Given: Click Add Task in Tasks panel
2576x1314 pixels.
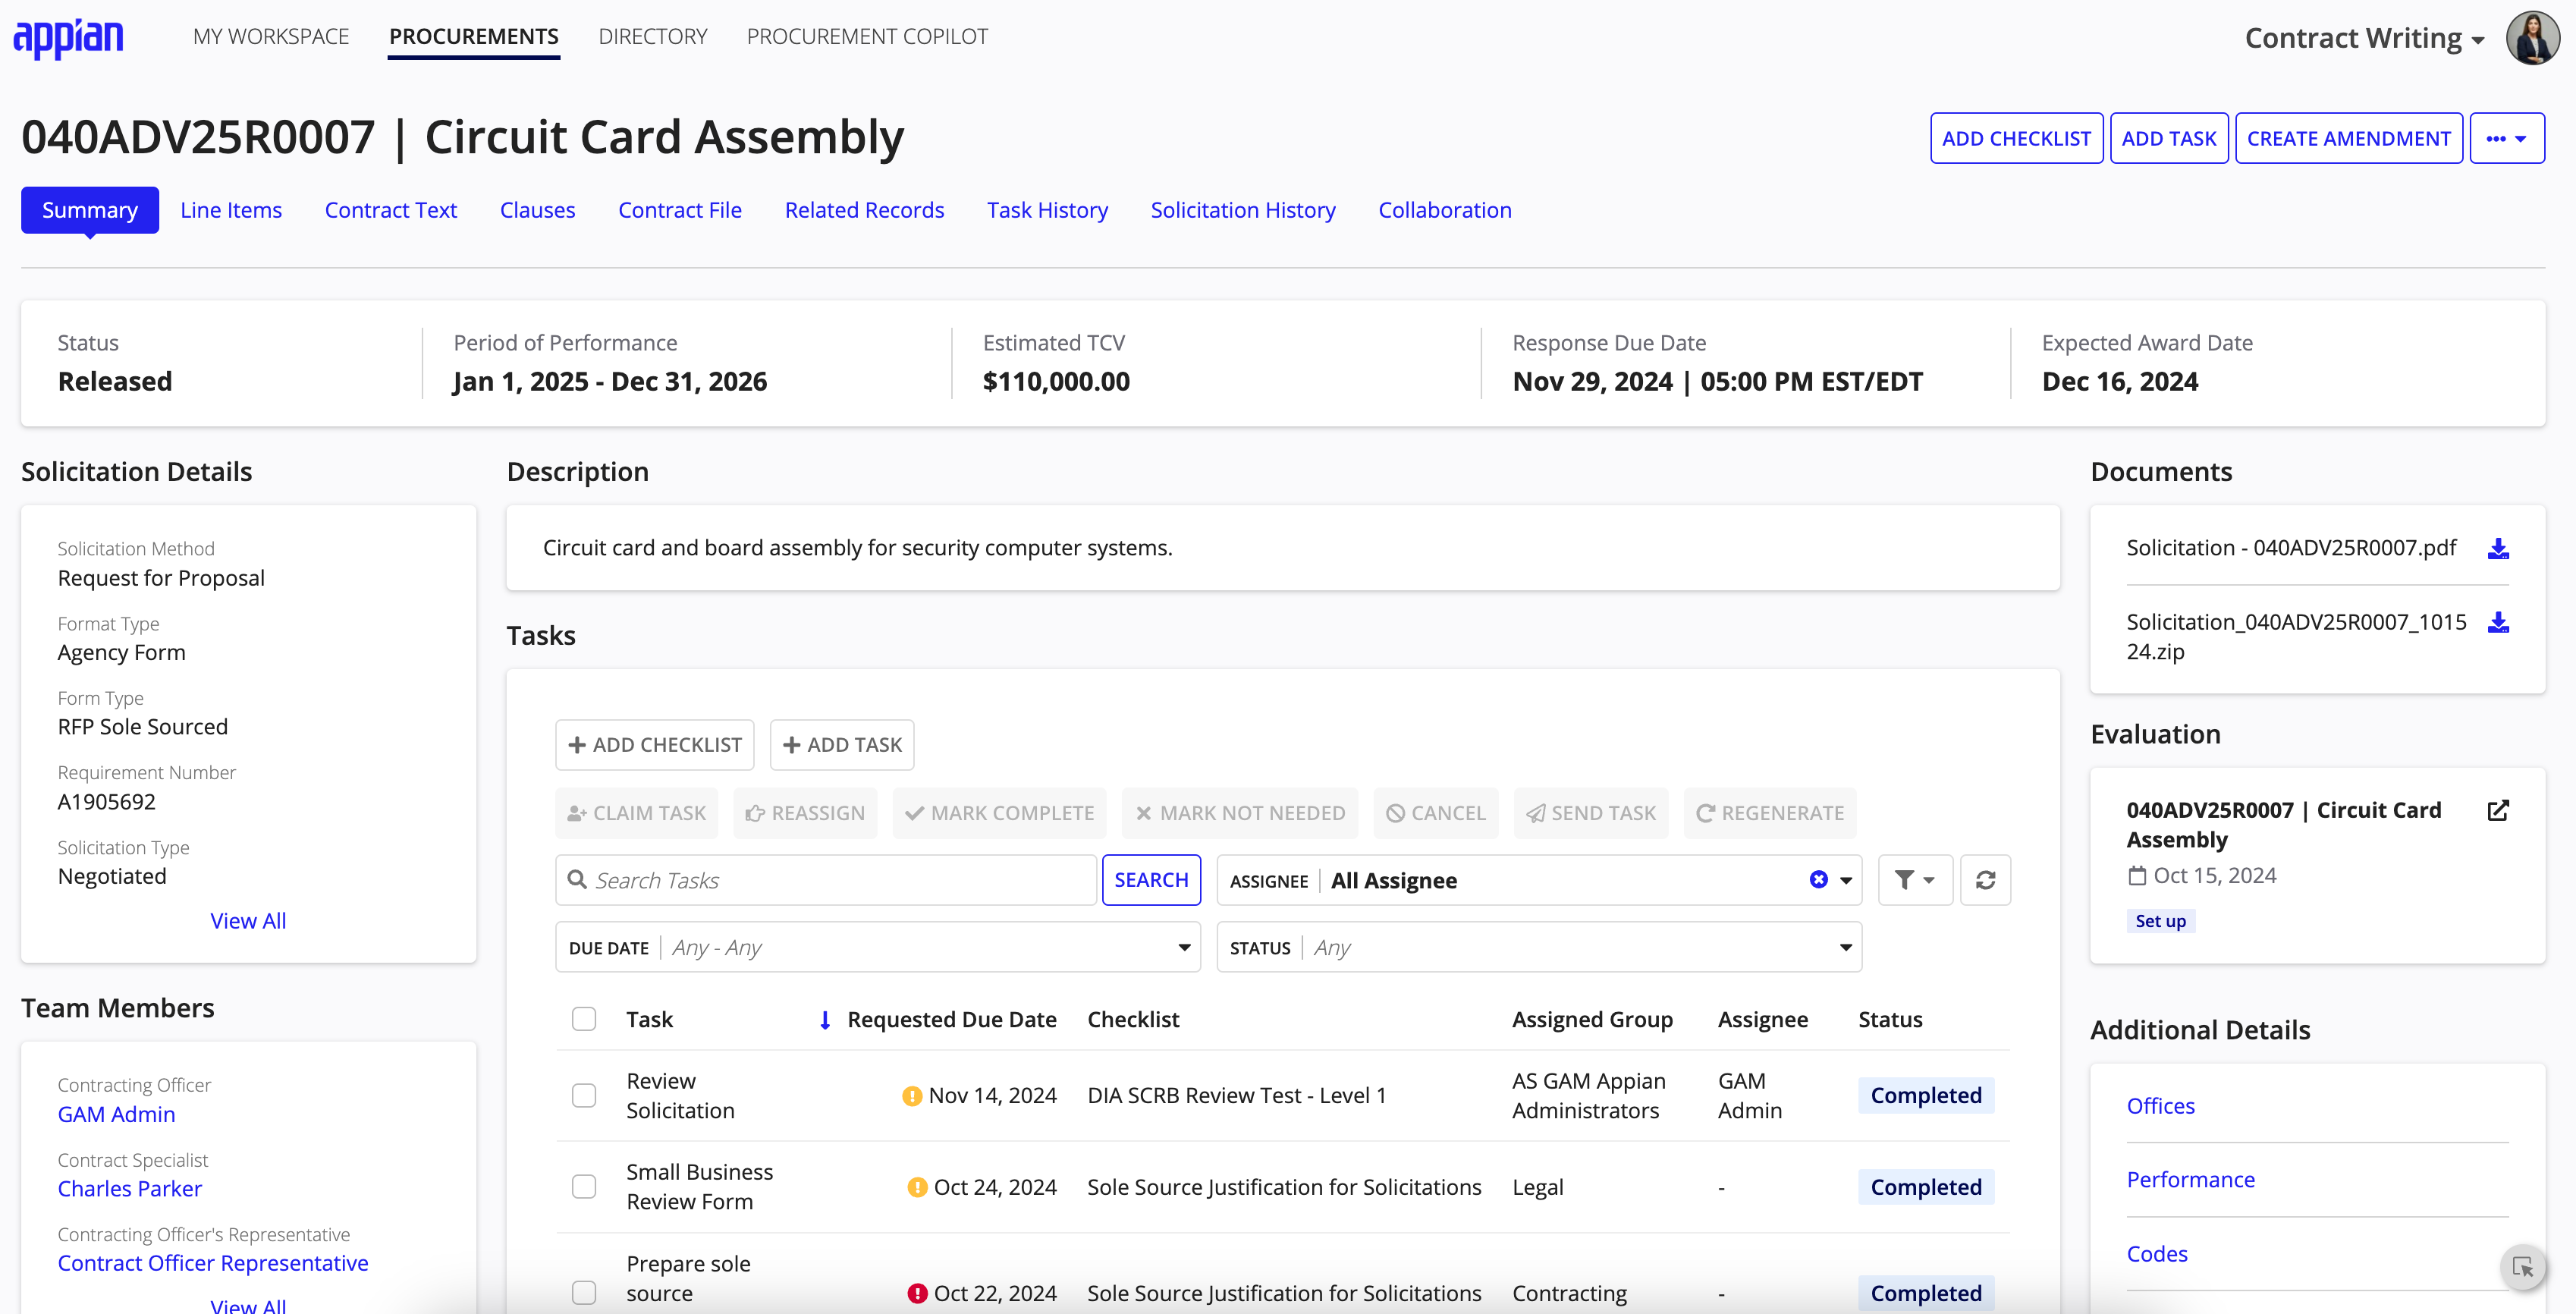Looking at the screenshot, I should [842, 745].
